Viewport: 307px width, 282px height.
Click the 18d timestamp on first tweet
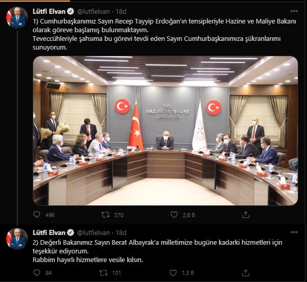(121, 12)
